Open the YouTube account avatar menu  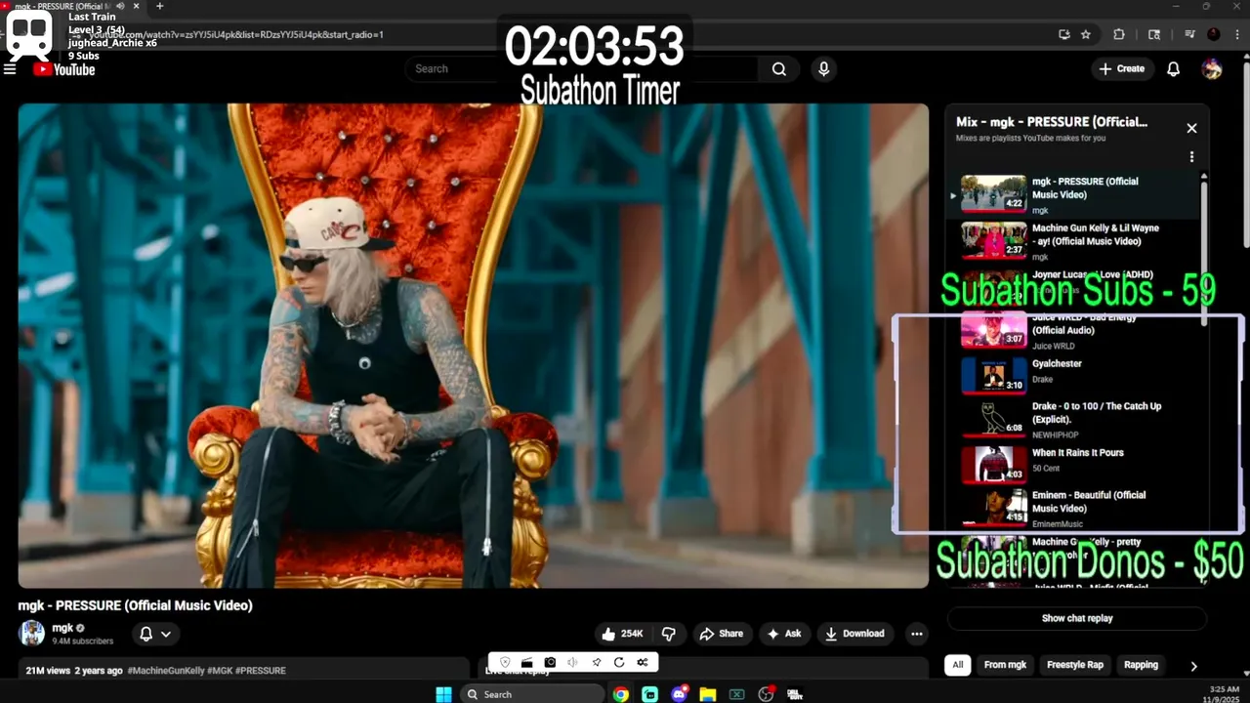1212,69
